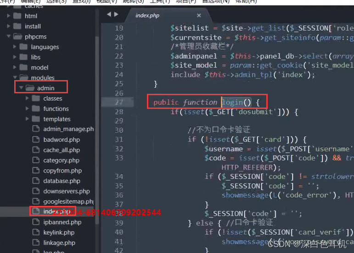The height and width of the screenshot is (253, 354).
Task: Go to next tab with right arrow
Action: point(116,14)
